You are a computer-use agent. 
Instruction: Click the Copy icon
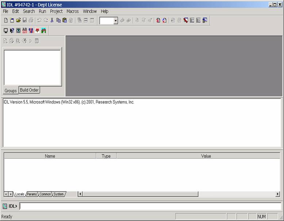[58, 20]
